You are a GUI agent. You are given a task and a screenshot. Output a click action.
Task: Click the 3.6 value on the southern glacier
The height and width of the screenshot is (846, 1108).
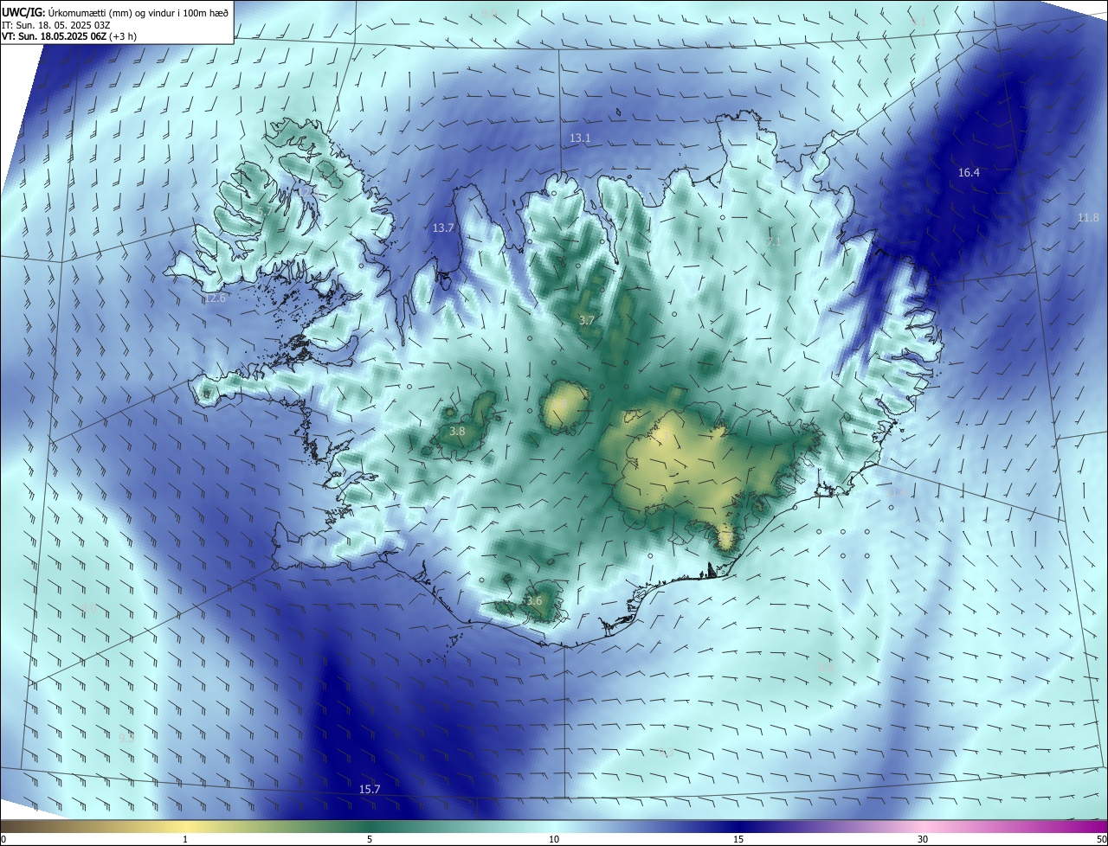(534, 601)
